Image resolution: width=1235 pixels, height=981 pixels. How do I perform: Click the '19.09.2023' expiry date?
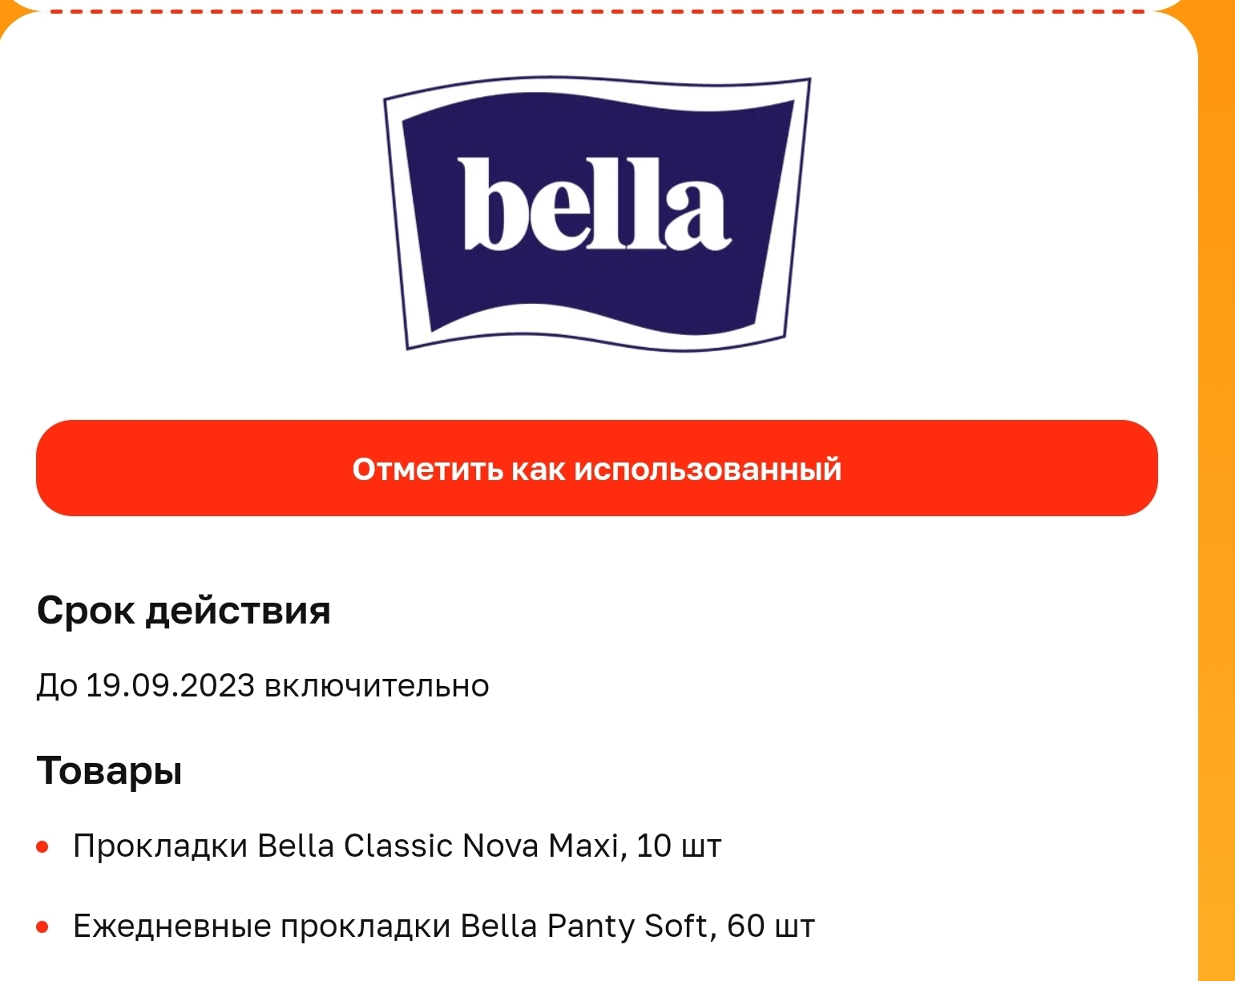pyautogui.click(x=170, y=686)
